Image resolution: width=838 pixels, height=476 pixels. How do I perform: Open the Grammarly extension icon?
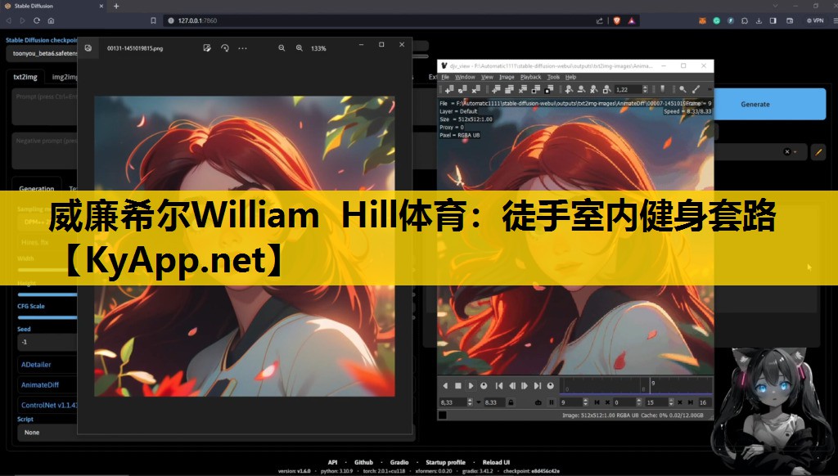coord(716,20)
